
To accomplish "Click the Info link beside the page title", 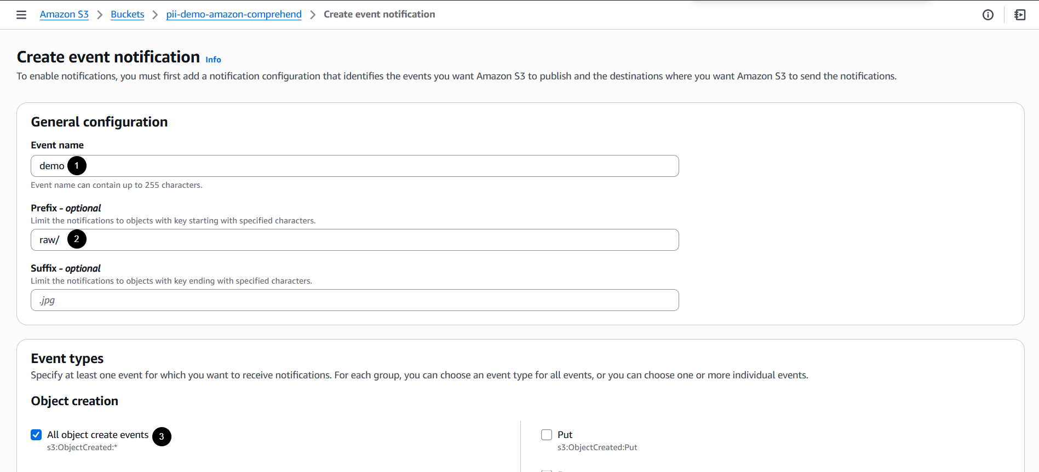I will (213, 59).
